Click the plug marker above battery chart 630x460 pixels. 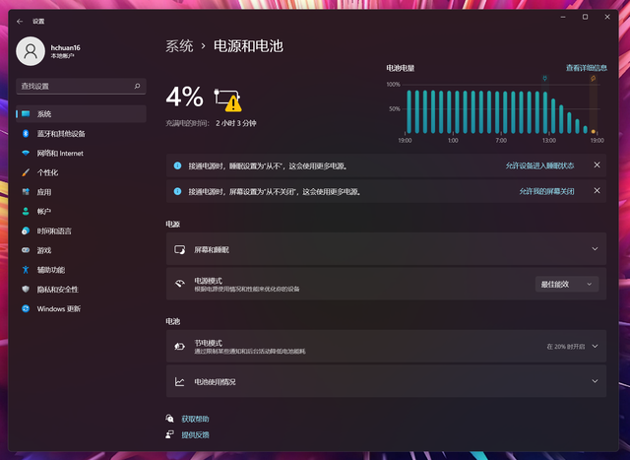(x=544, y=79)
